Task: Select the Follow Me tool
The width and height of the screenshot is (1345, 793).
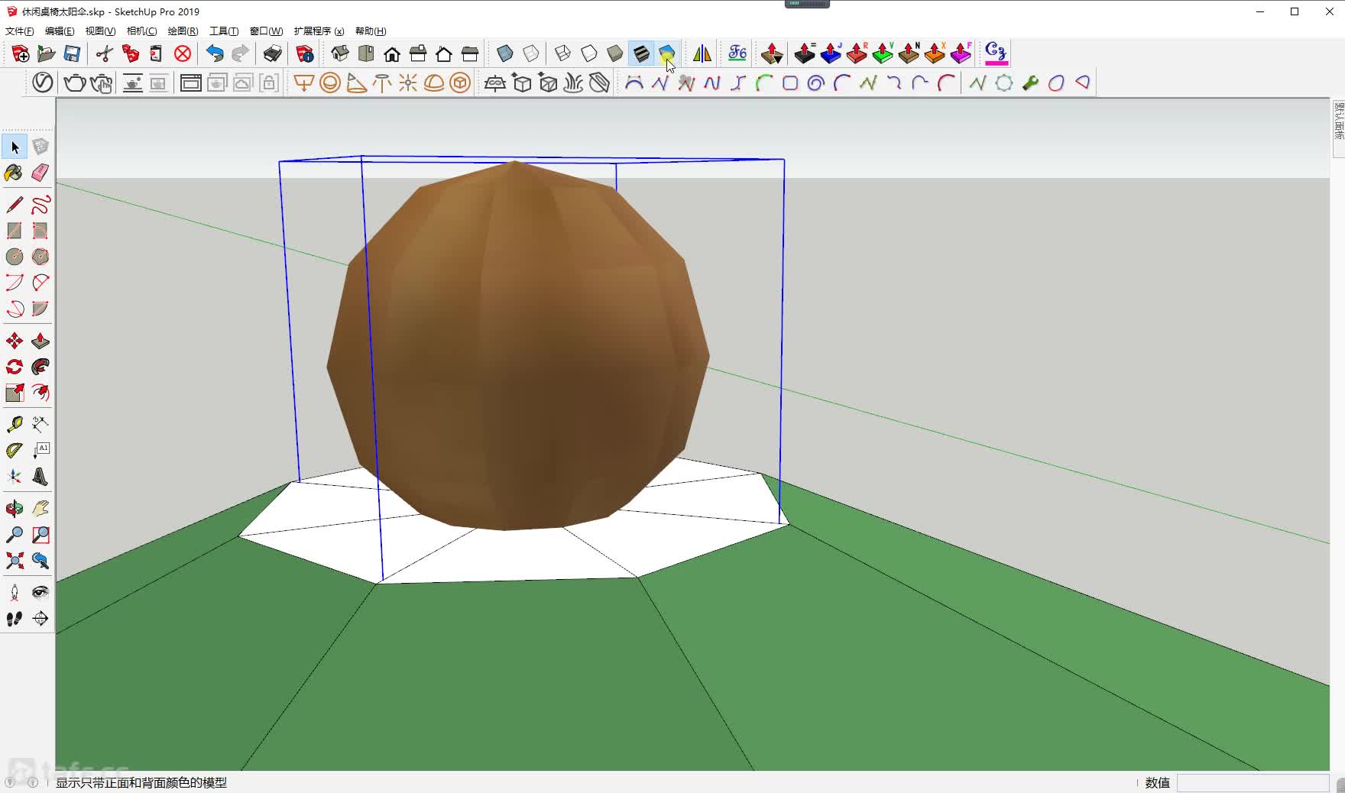Action: pyautogui.click(x=41, y=367)
